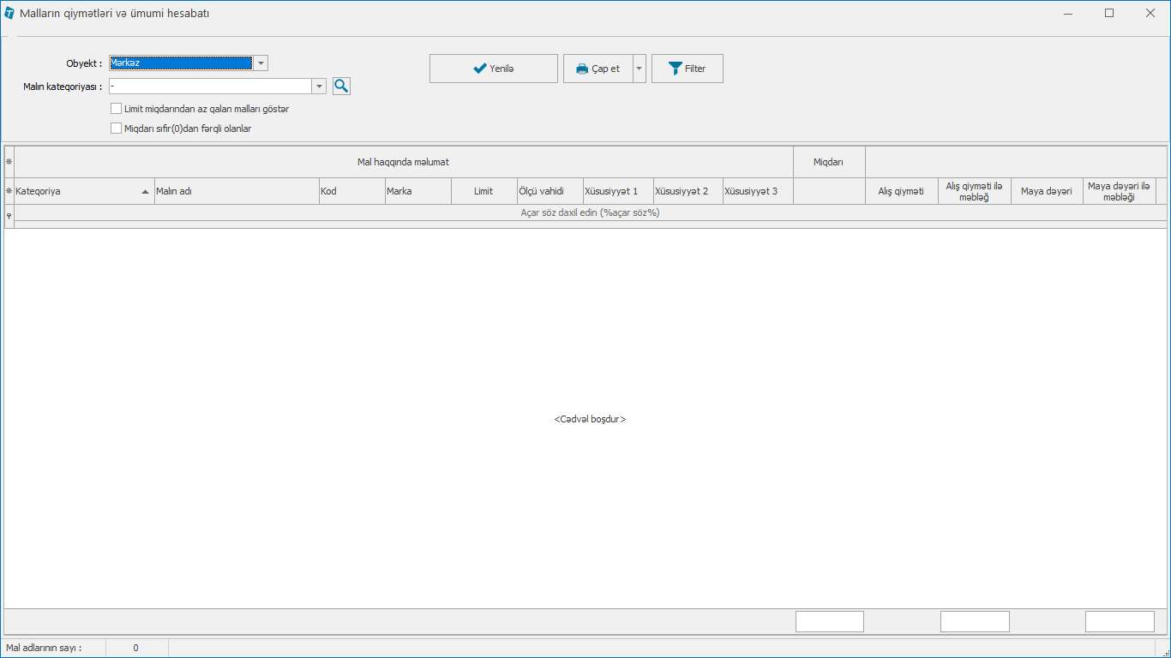Toggle 'Miqdarı sıfır(0)dan fərqli olanlar' checkbox
The height and width of the screenshot is (658, 1171).
pos(117,129)
